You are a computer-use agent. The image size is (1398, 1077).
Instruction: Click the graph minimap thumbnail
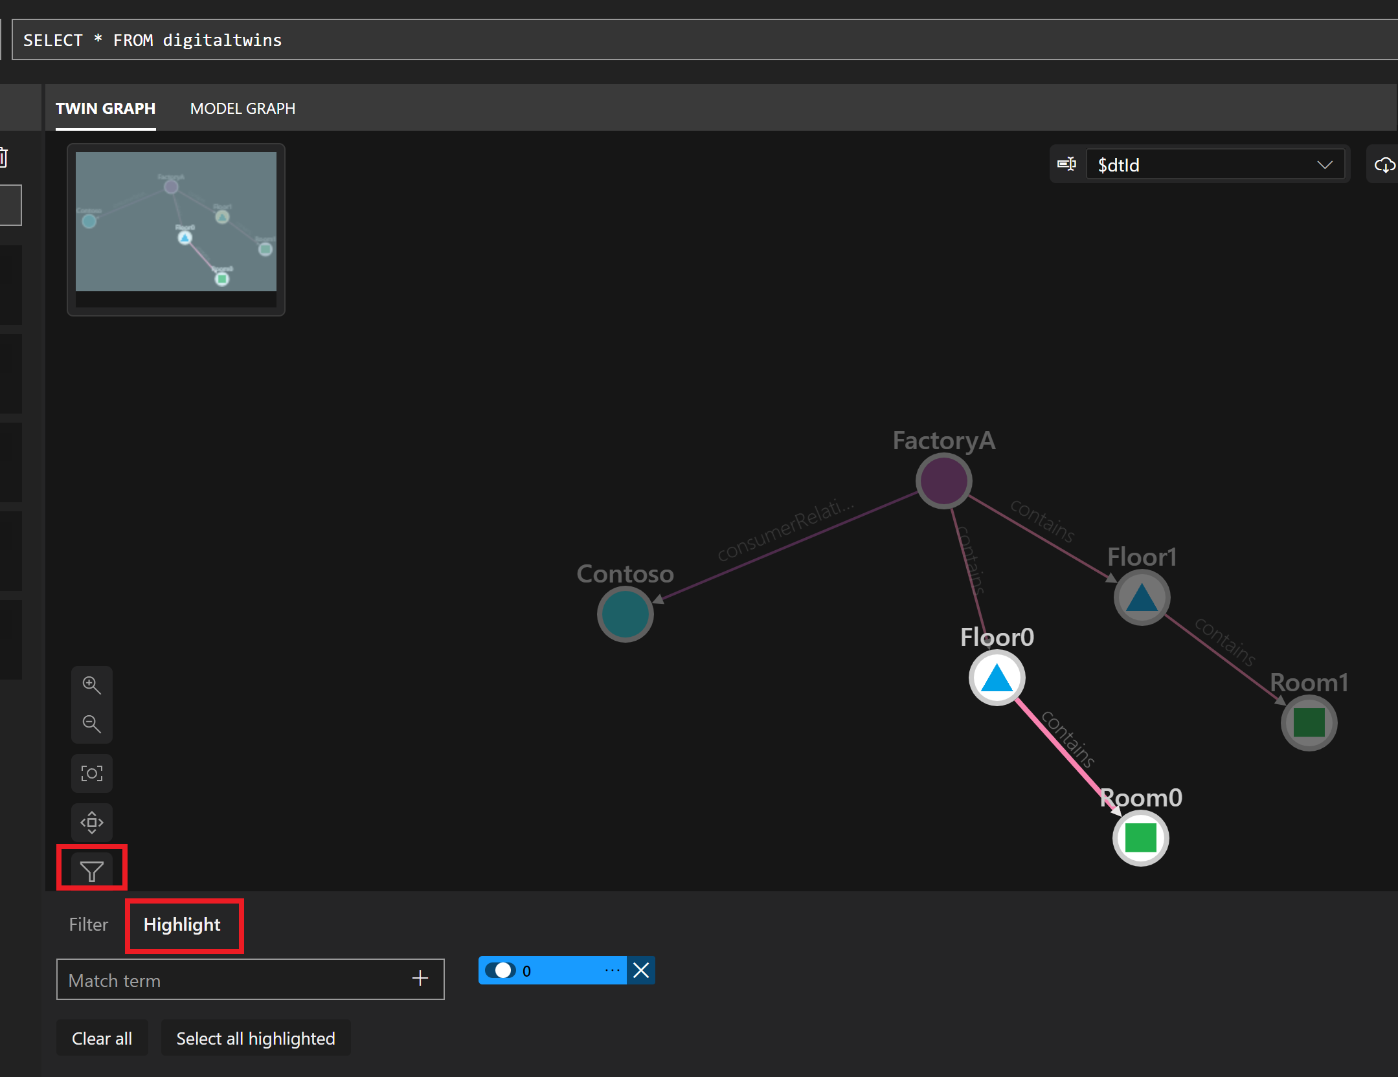tap(175, 222)
